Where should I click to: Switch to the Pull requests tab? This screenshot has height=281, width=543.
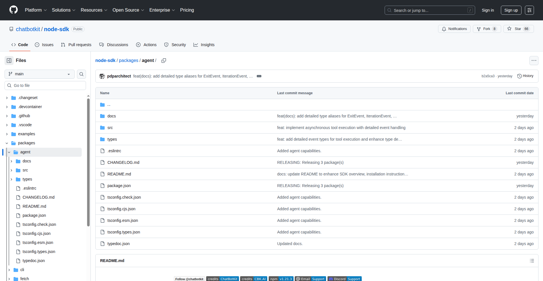76,45
